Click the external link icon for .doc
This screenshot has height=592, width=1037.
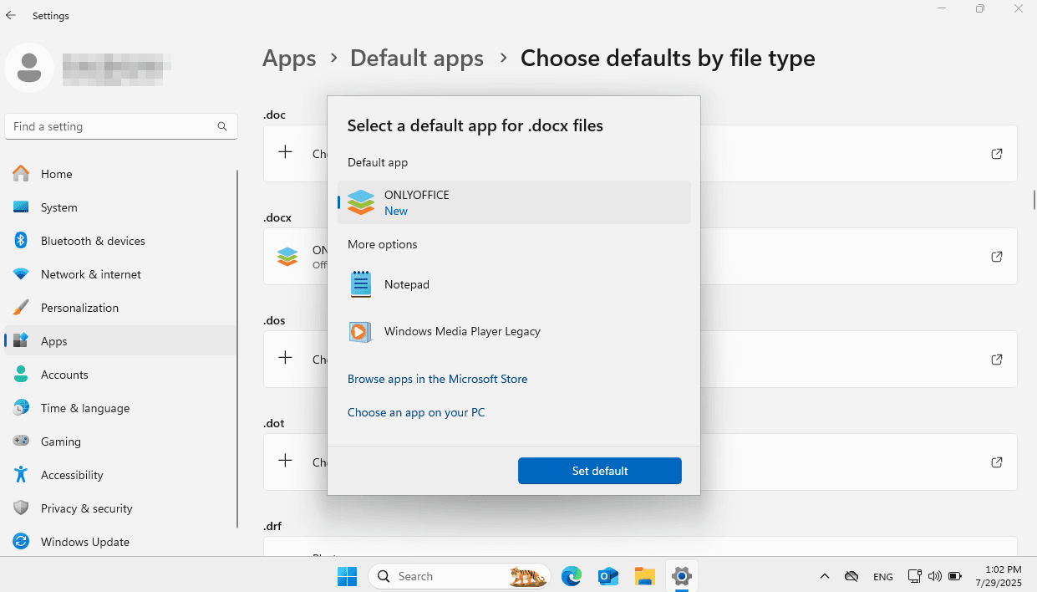[x=996, y=154]
